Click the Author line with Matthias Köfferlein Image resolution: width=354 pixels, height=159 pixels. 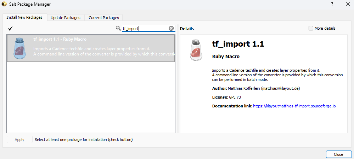pos(258,88)
